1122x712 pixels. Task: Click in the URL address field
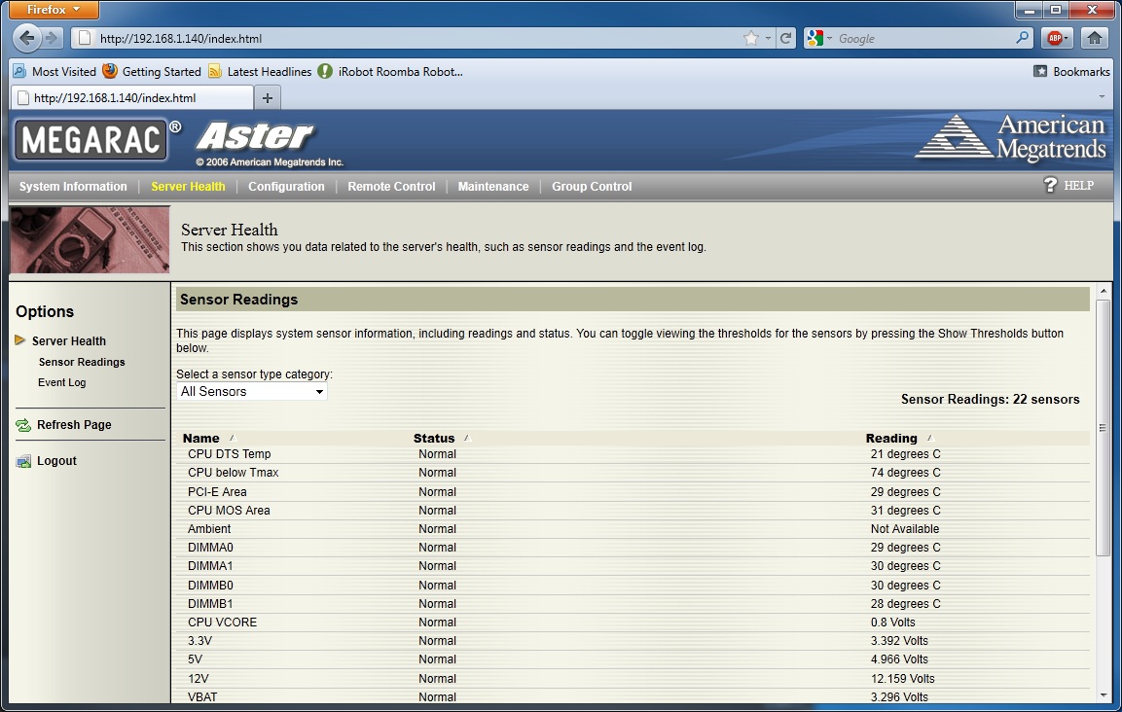(418, 39)
